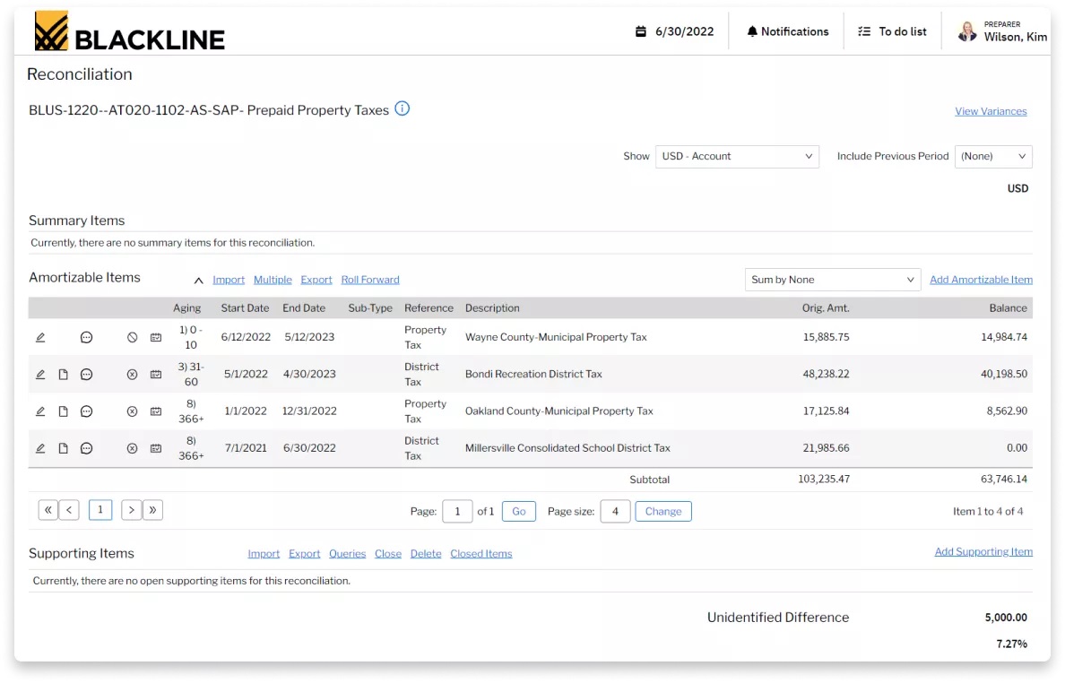1065x683 pixels.
Task: View schedule for Millersville School District row
Action: [156, 448]
